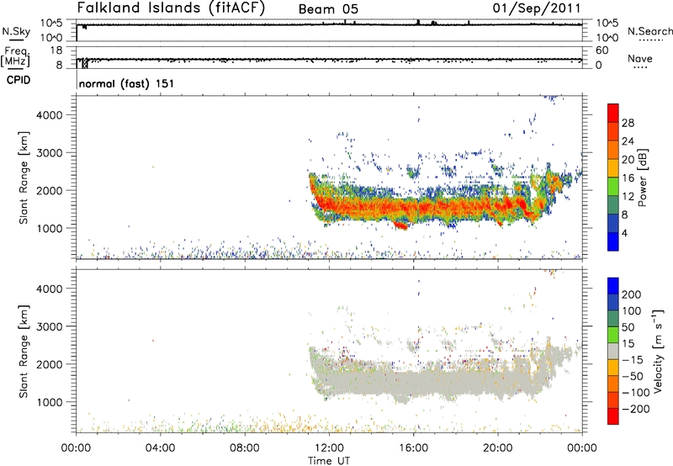
Task: Click the '08:00' time tick label
Action: [245, 448]
